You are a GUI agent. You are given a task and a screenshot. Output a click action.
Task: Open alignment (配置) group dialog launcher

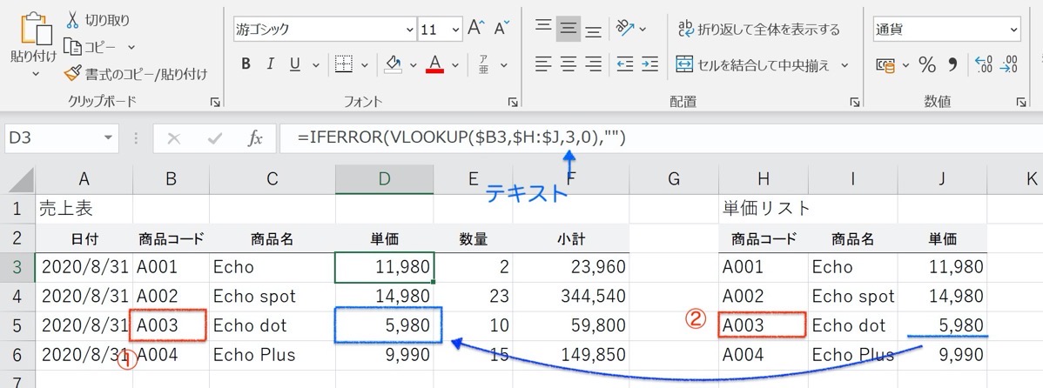(854, 102)
